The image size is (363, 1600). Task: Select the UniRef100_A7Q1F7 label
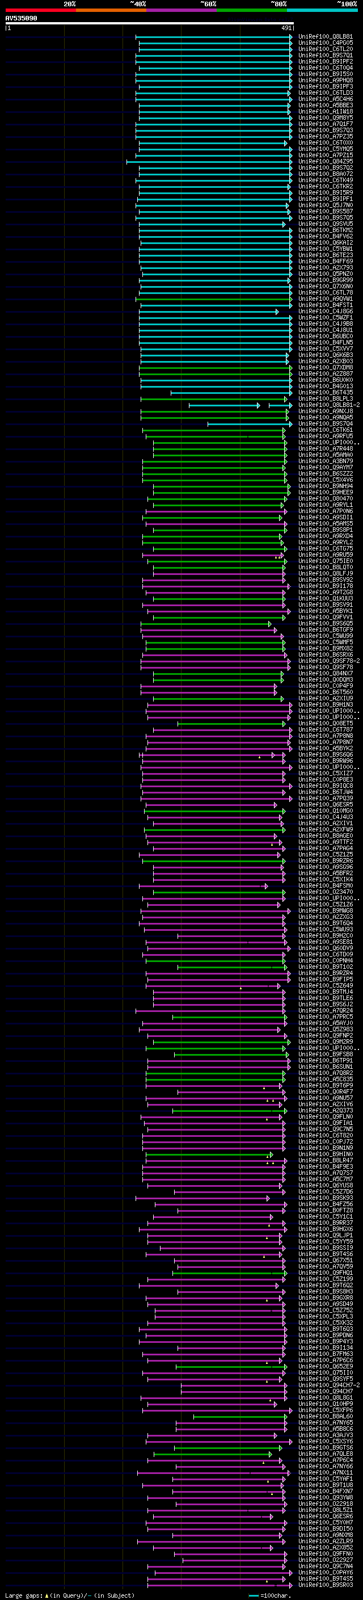coord(326,124)
